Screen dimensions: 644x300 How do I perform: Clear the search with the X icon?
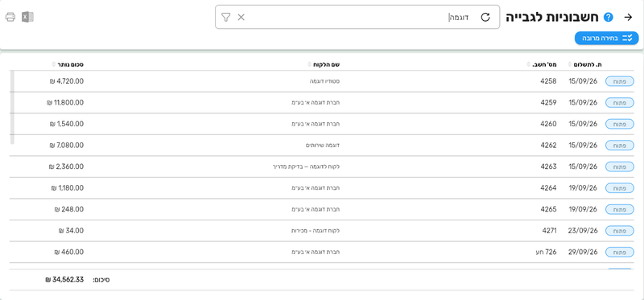coord(241,17)
